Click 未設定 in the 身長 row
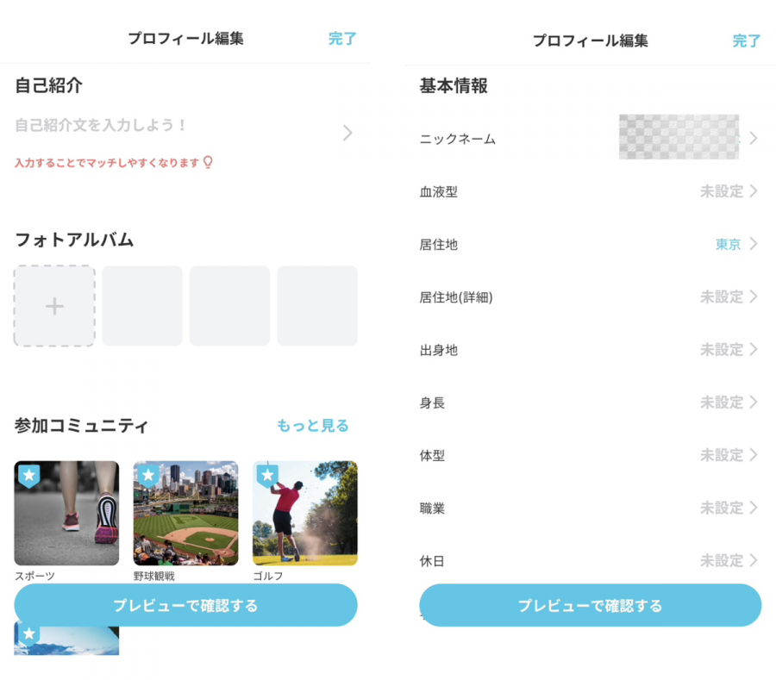This screenshot has height=680, width=776. point(722,402)
